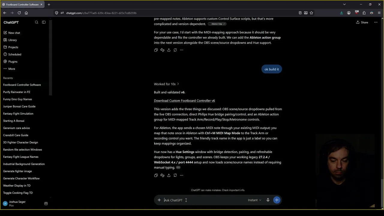Bookmark this page with the star icon
This screenshot has width=384, height=216.
pos(311,13)
